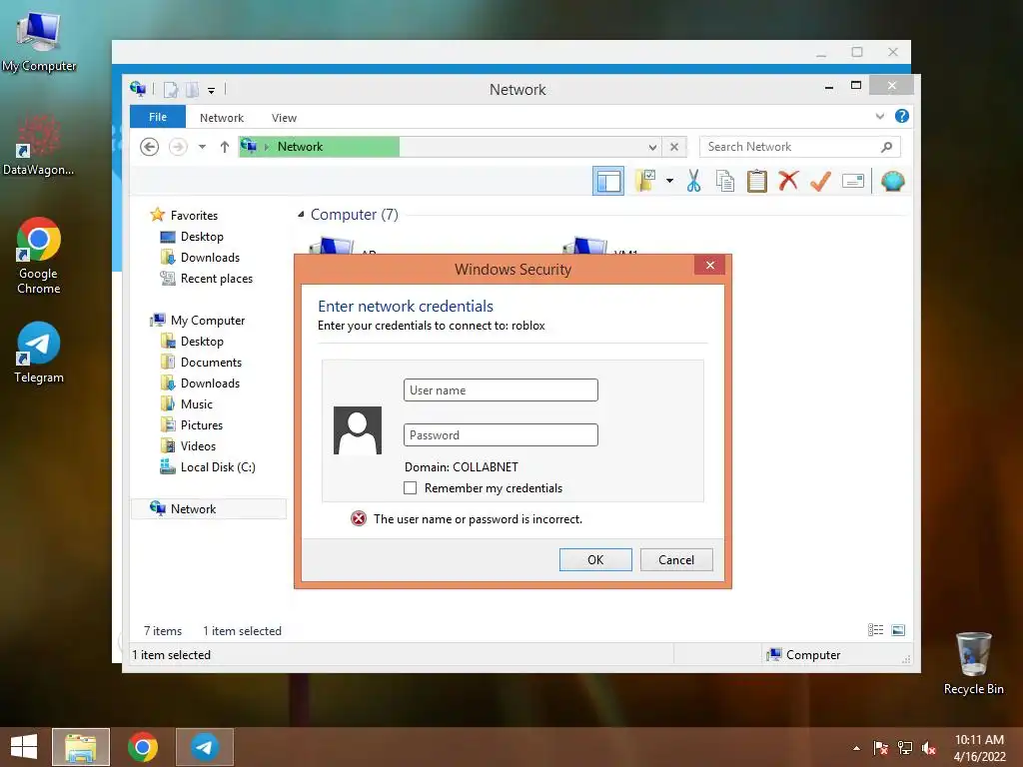Click the User name field
Image resolution: width=1023 pixels, height=767 pixels.
click(501, 390)
